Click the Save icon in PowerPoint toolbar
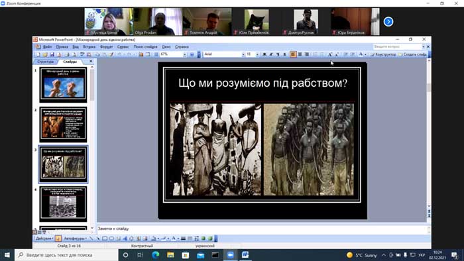 point(52,54)
